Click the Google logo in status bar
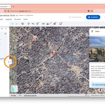This screenshot has height=105, width=105. [x=13, y=95]
